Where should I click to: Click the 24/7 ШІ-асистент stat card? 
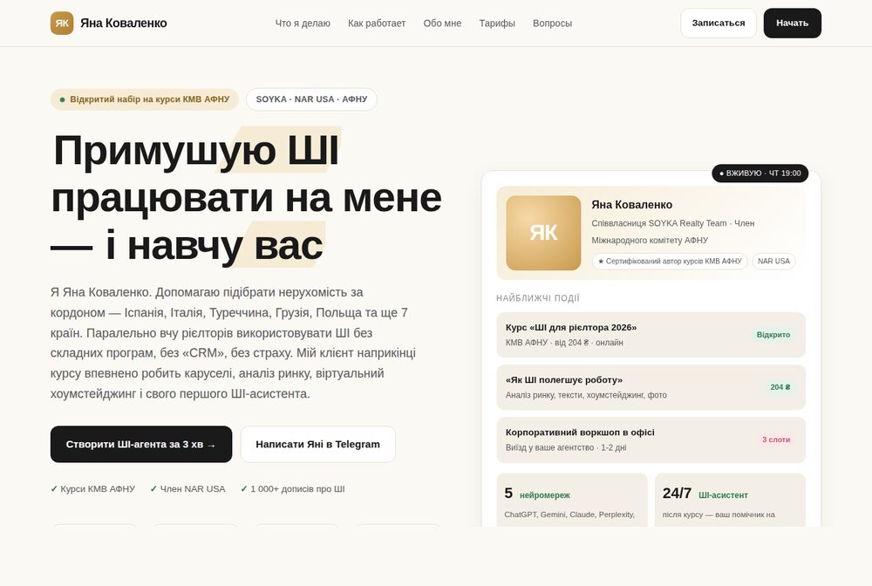click(730, 500)
